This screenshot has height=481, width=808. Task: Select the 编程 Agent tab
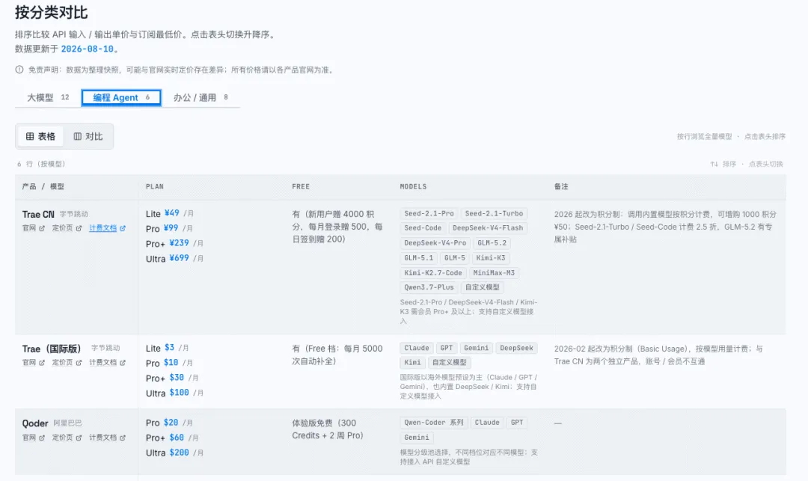(121, 97)
